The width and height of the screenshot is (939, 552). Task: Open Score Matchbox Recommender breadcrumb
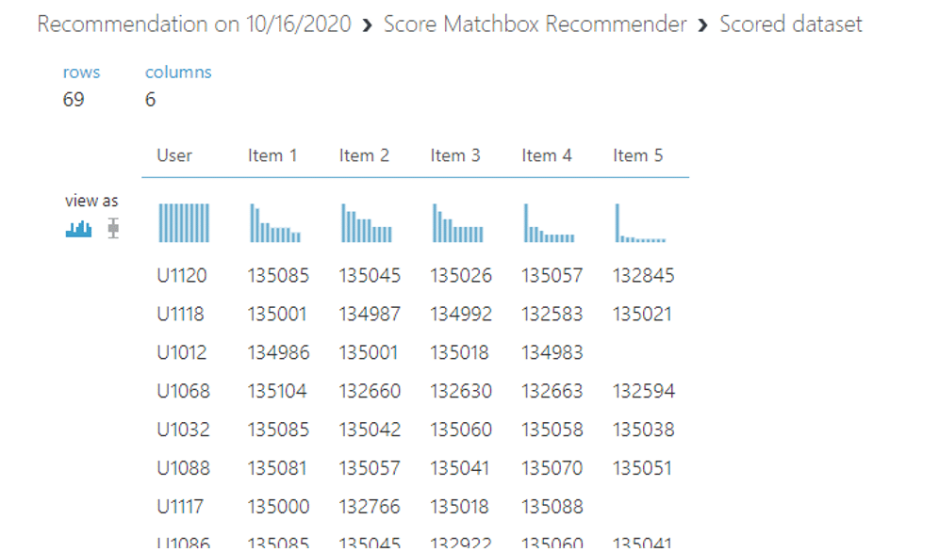535,24
